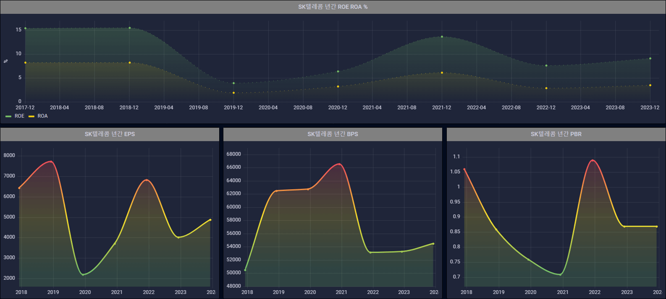Open the SK텔레콤 년간 BPS panel title menu
The width and height of the screenshot is (666, 299).
[x=333, y=134]
